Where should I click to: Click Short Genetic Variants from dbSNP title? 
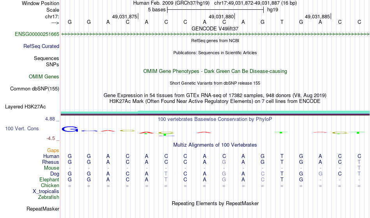coord(215,83)
